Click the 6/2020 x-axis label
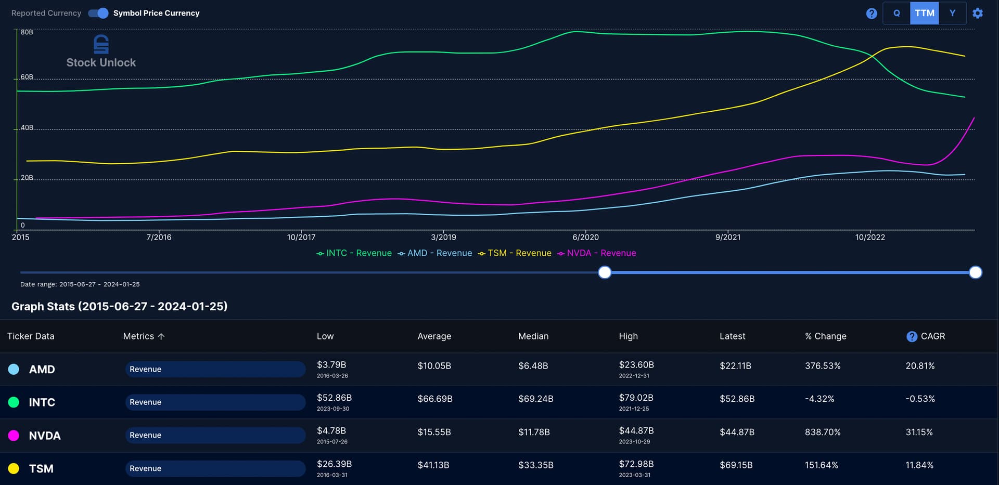 [585, 237]
